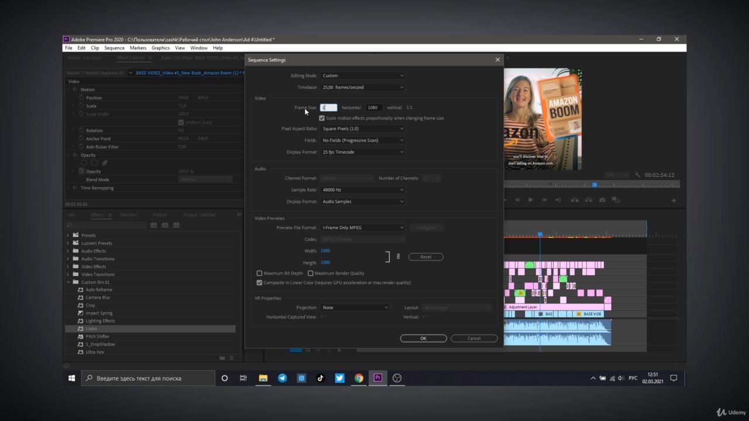This screenshot has width=749, height=421.
Task: Open the Graphics menu
Action: 160,48
